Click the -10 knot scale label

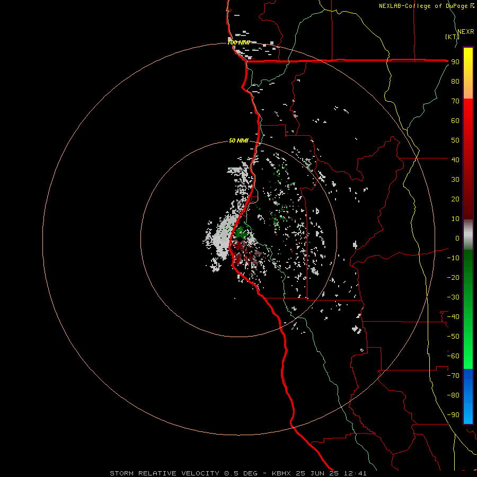pos(453,258)
